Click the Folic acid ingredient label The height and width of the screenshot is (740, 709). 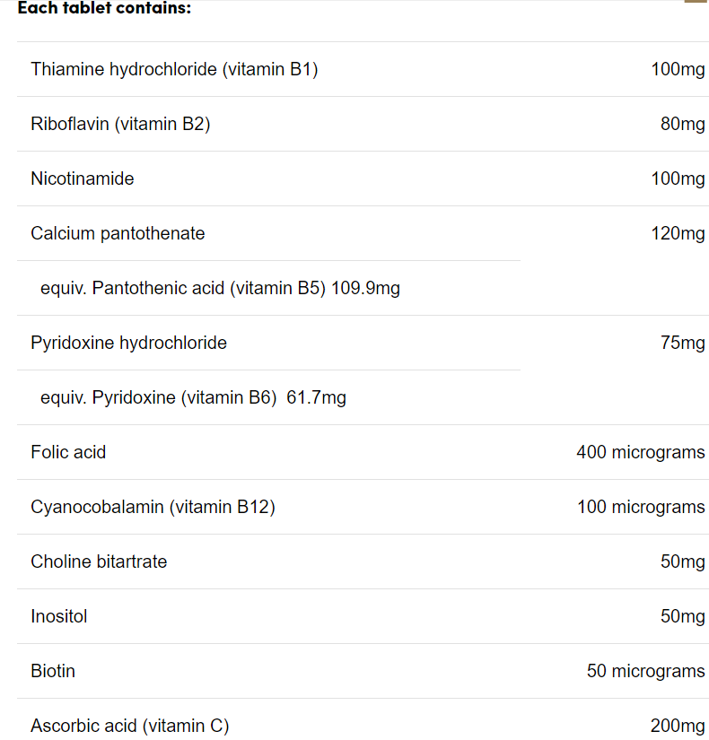[x=68, y=453]
